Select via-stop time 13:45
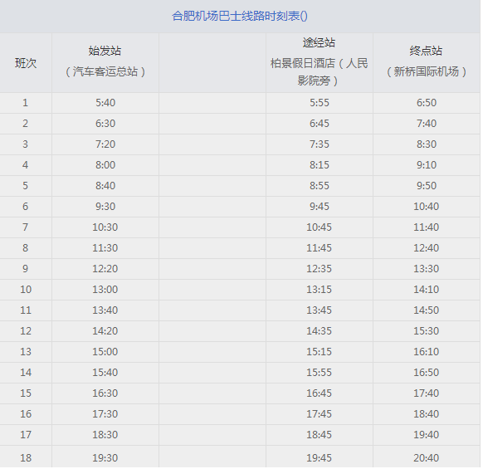The height and width of the screenshot is (469, 483). click(319, 310)
